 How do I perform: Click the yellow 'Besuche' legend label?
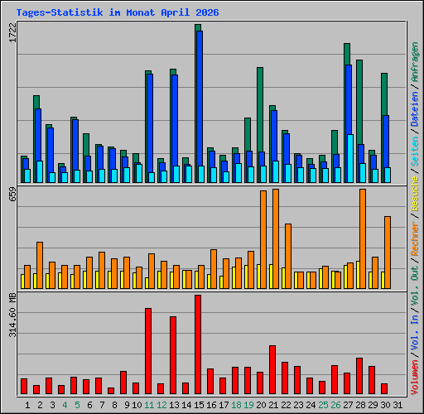414,194
